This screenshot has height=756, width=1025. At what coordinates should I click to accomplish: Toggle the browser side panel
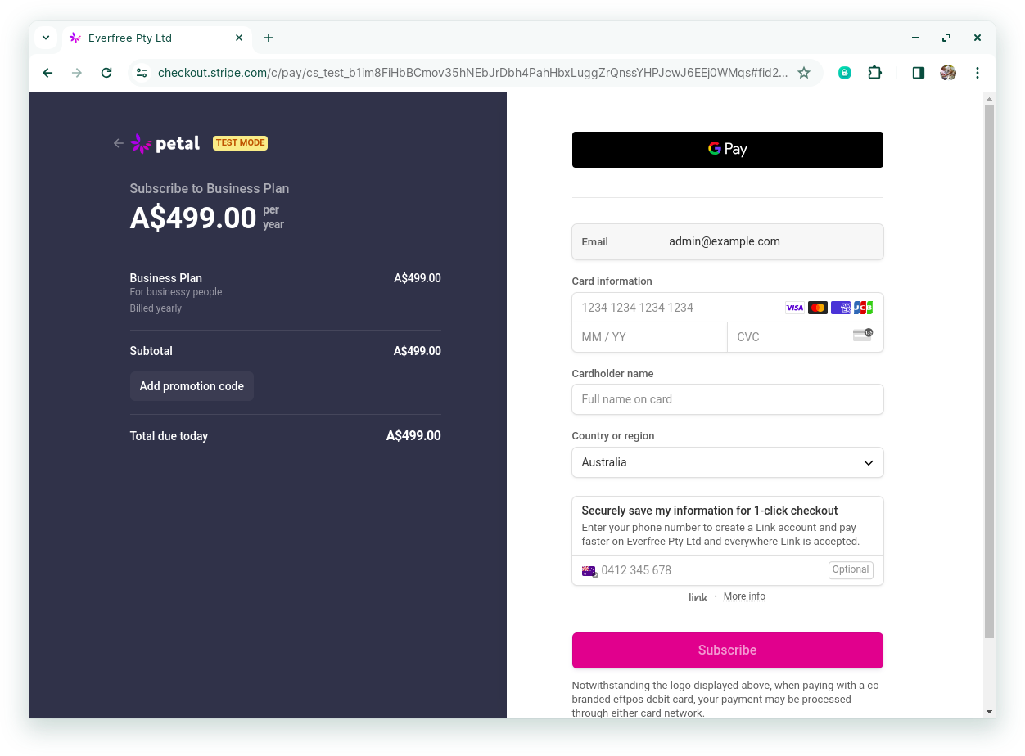[918, 73]
